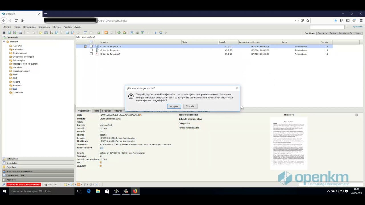Image resolution: width=365 pixels, height=205 pixels.
Task: Open the Informes menu
Action: 56,27
